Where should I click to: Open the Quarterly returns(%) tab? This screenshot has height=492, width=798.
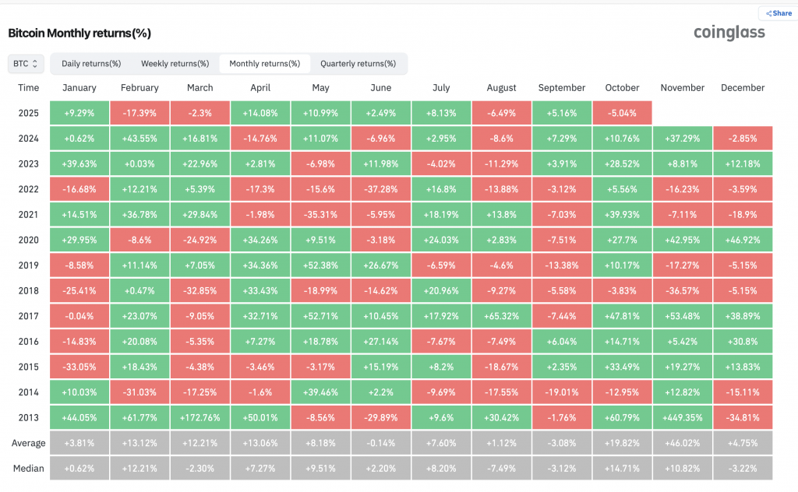click(358, 64)
